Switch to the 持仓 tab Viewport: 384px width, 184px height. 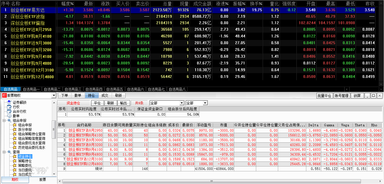click(91, 96)
